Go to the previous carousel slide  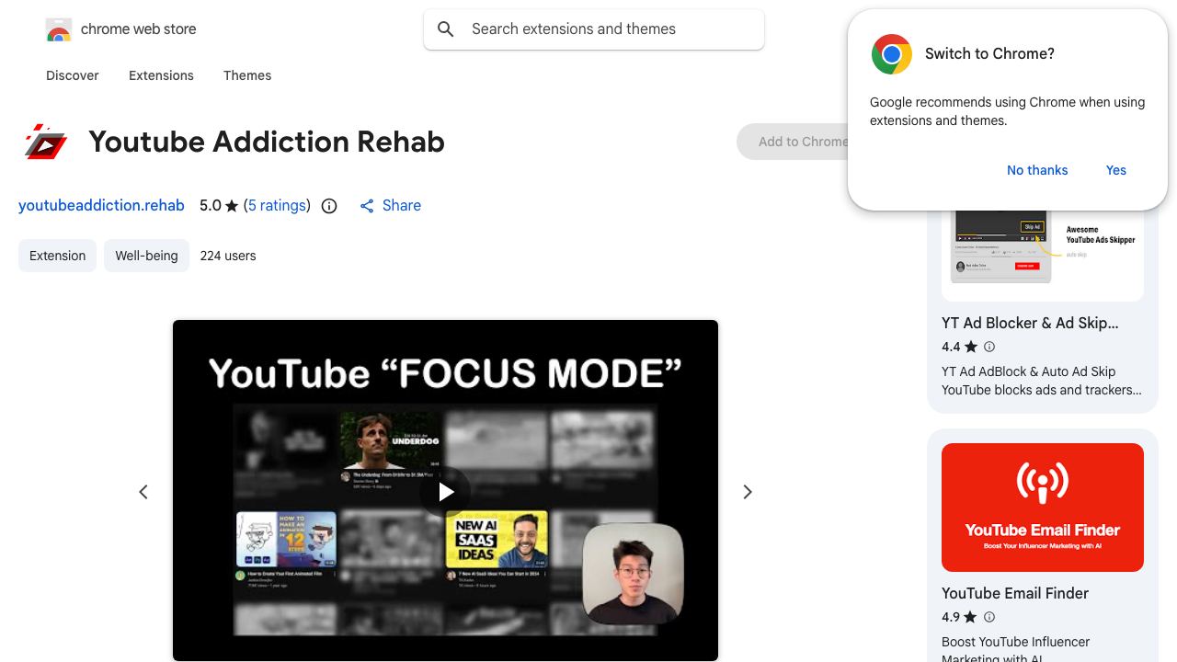[143, 492]
